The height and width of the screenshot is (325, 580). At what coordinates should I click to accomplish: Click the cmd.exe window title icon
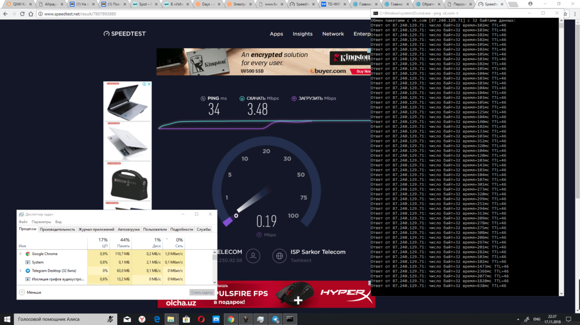click(375, 13)
